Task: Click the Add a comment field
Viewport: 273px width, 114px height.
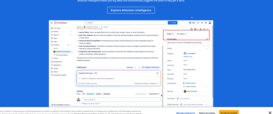Action: coord(121,100)
